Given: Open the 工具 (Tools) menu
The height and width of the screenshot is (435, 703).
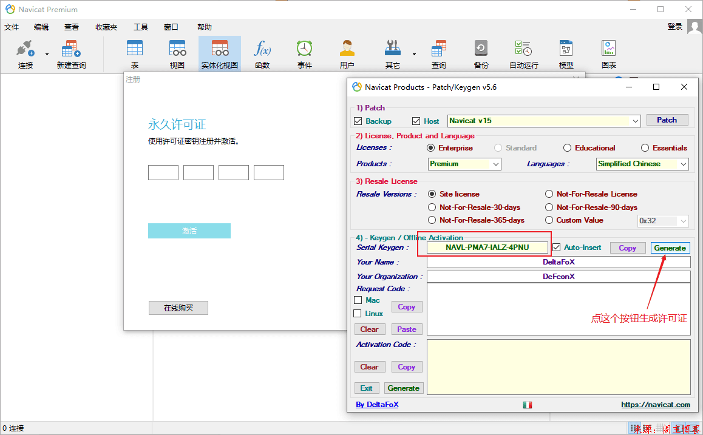Looking at the screenshot, I should pos(141,27).
